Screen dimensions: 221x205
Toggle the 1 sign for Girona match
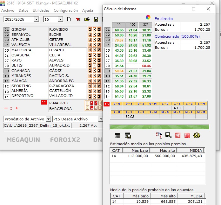90,30
